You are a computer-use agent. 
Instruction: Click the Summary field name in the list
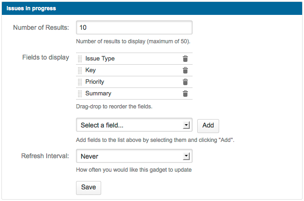coord(98,94)
